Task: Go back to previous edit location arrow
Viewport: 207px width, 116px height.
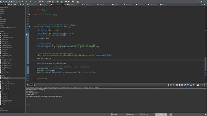Action: click(x=66, y=2)
